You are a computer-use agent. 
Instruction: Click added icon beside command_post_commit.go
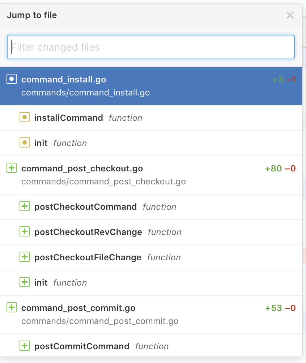pos(12,308)
